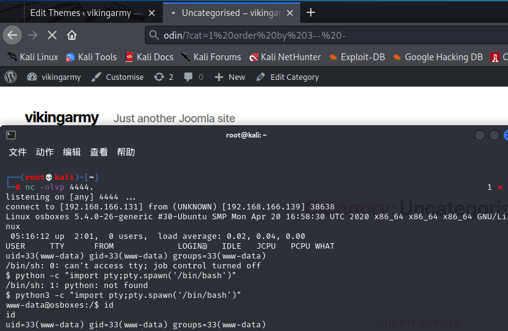Click the 'www-data@osboxes:/$ id' prompt line
The height and width of the screenshot is (331, 508).
(60, 305)
